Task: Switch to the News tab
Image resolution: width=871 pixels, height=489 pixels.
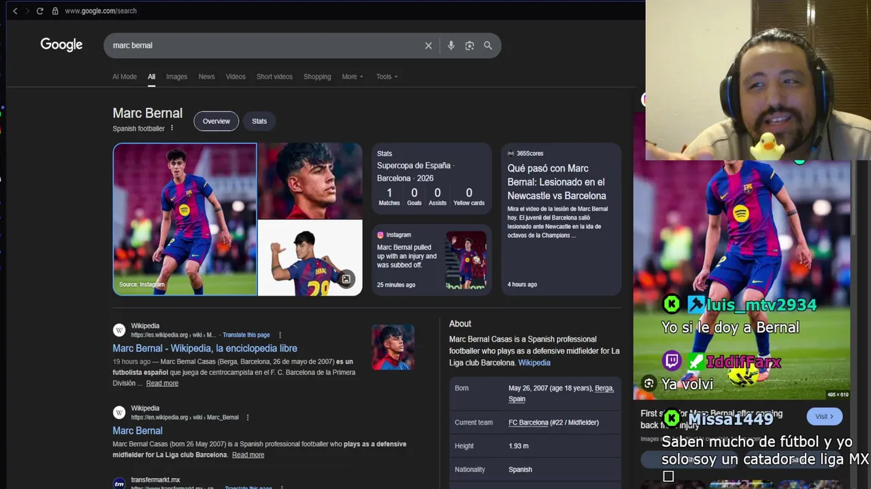Action: point(206,77)
